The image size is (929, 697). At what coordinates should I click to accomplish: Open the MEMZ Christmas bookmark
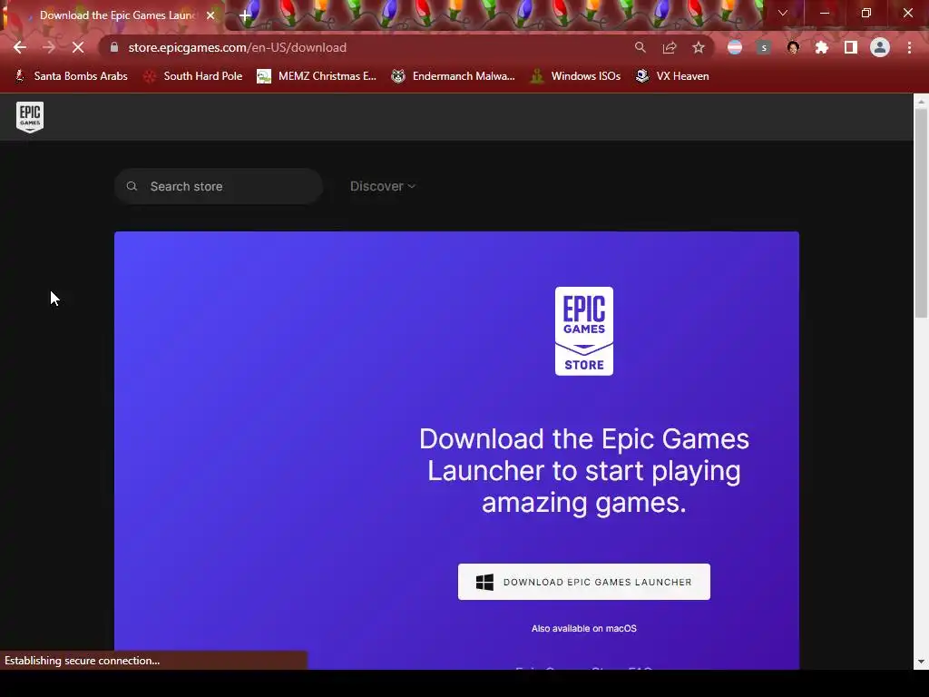coord(317,76)
